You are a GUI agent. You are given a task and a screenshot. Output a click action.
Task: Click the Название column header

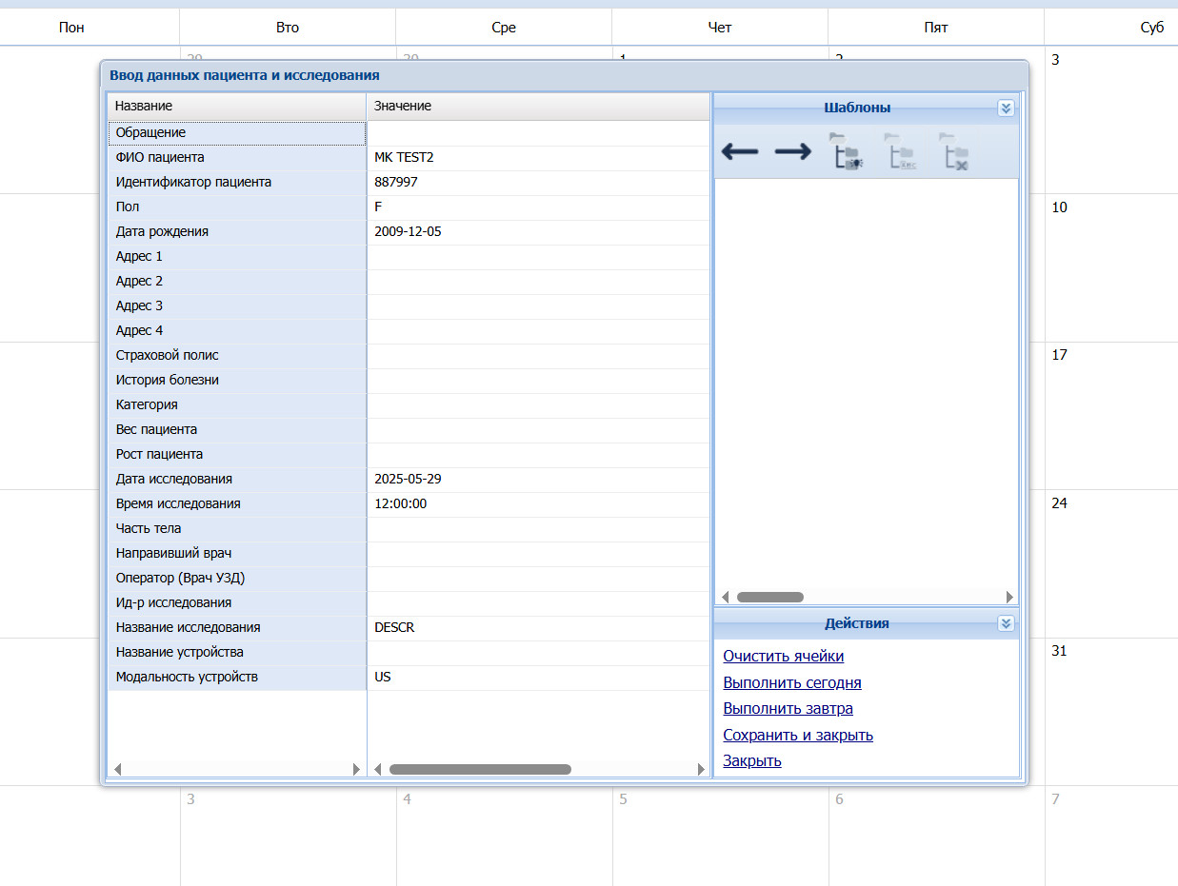click(x=237, y=107)
